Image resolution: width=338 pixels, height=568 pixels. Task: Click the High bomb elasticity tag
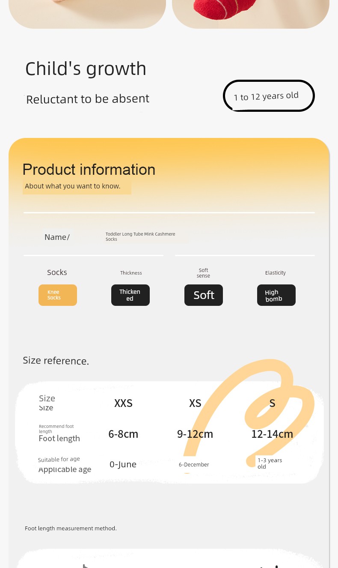click(x=276, y=295)
